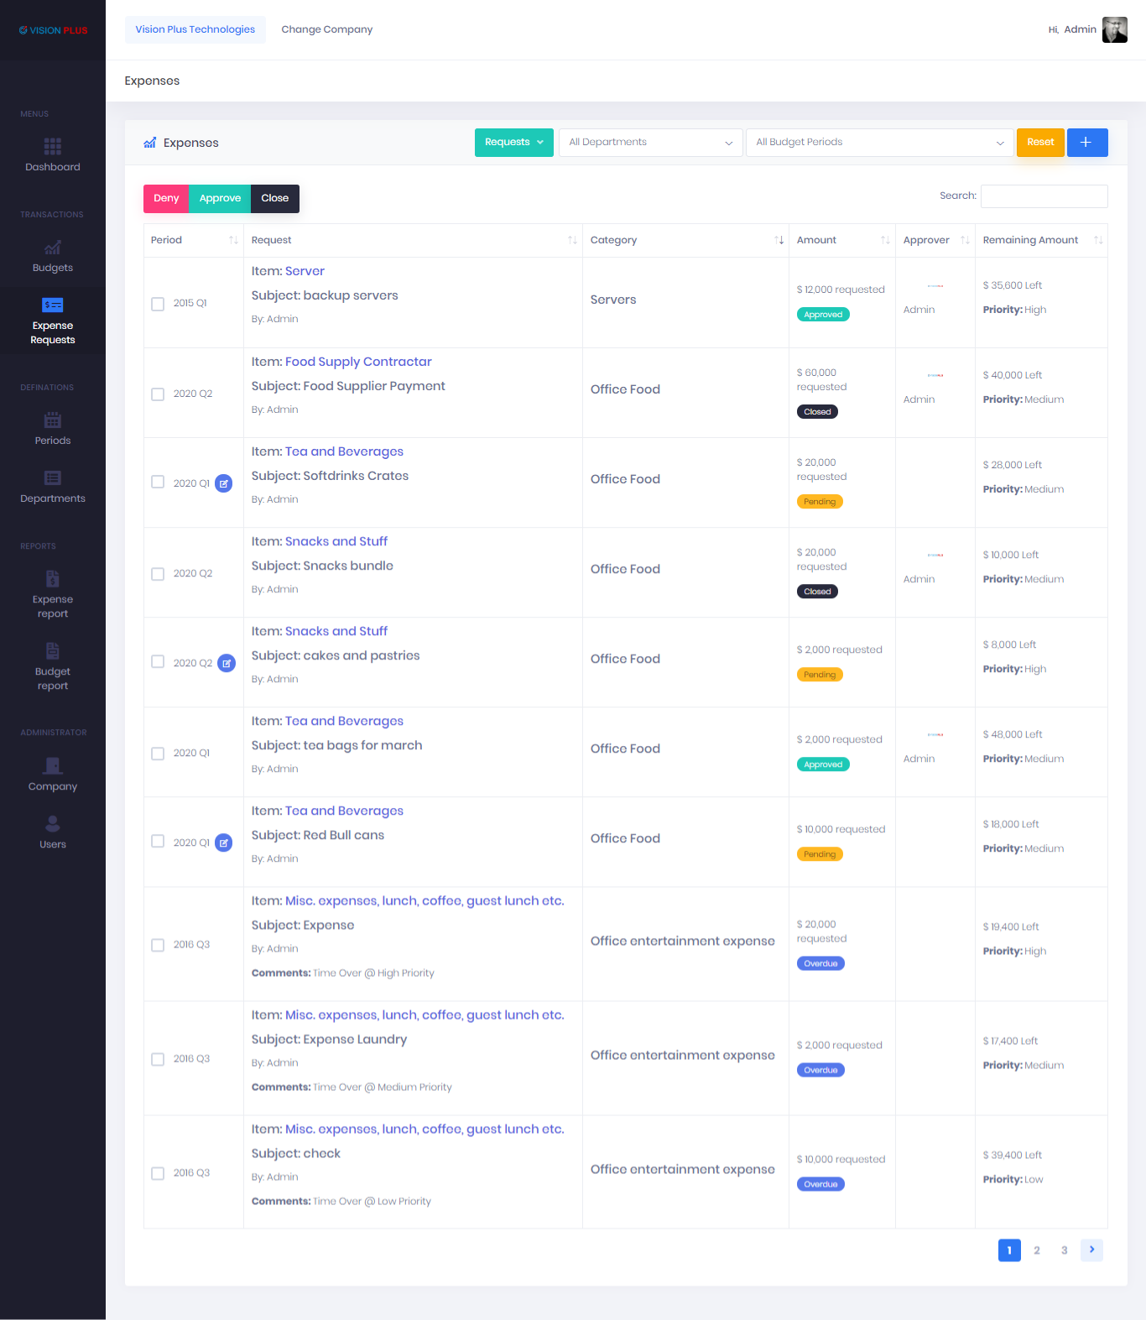The image size is (1146, 1320).
Task: Switch to Change Company tab
Action: 326,29
